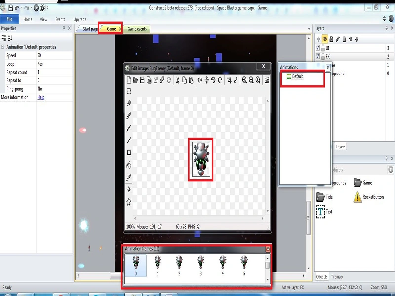Collapse the Animation 'Default' properties section

[3, 47]
